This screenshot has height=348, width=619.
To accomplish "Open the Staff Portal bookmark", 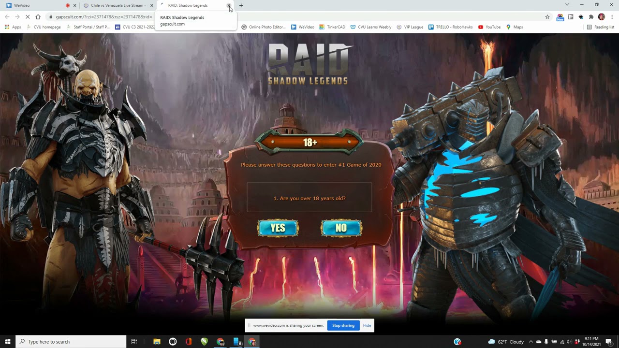I will pyautogui.click(x=88, y=27).
